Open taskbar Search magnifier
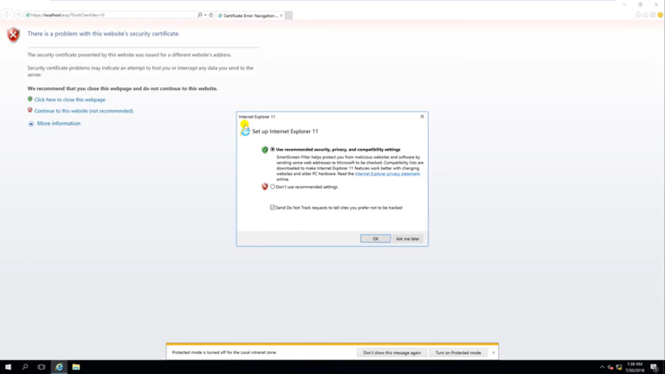The image size is (665, 374). 24,367
